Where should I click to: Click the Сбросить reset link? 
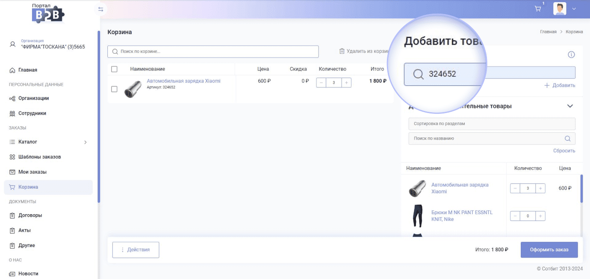coord(564,151)
